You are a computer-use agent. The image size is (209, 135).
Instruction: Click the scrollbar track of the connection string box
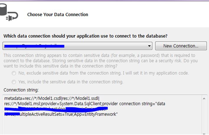click(x=204, y=116)
